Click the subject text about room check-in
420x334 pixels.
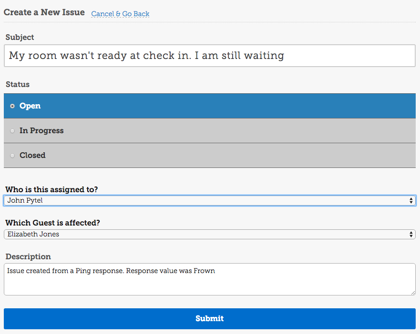tap(143, 56)
